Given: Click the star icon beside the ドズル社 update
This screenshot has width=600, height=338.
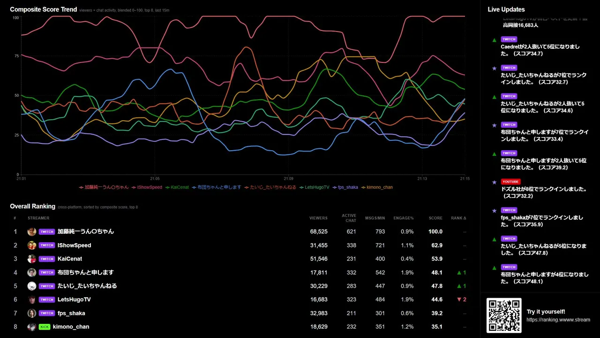Looking at the screenshot, I should tap(494, 182).
